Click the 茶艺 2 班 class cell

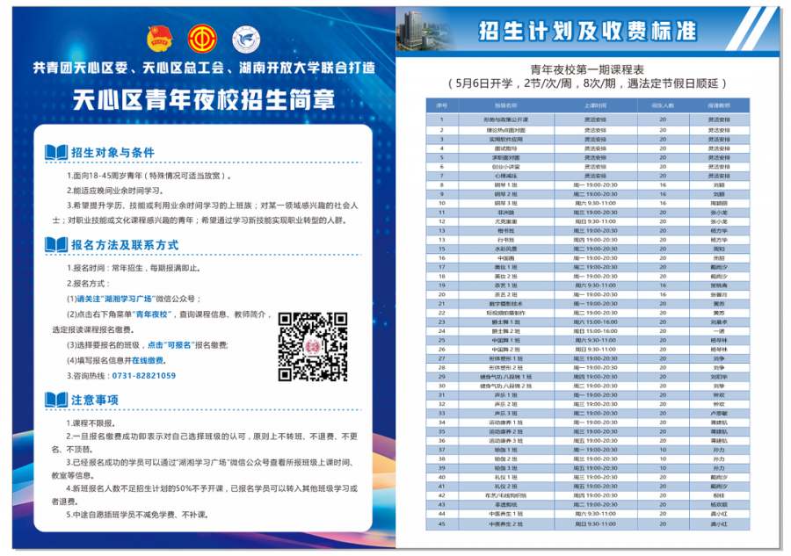point(506,294)
